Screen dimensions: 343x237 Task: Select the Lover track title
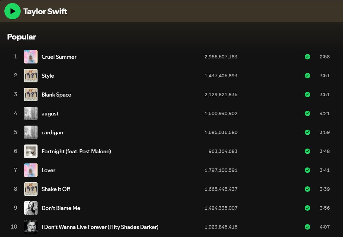click(x=48, y=170)
